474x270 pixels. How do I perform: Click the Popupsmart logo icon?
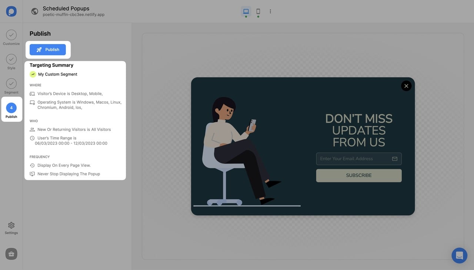coord(11,11)
